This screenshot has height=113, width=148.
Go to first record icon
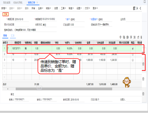(137, 8)
